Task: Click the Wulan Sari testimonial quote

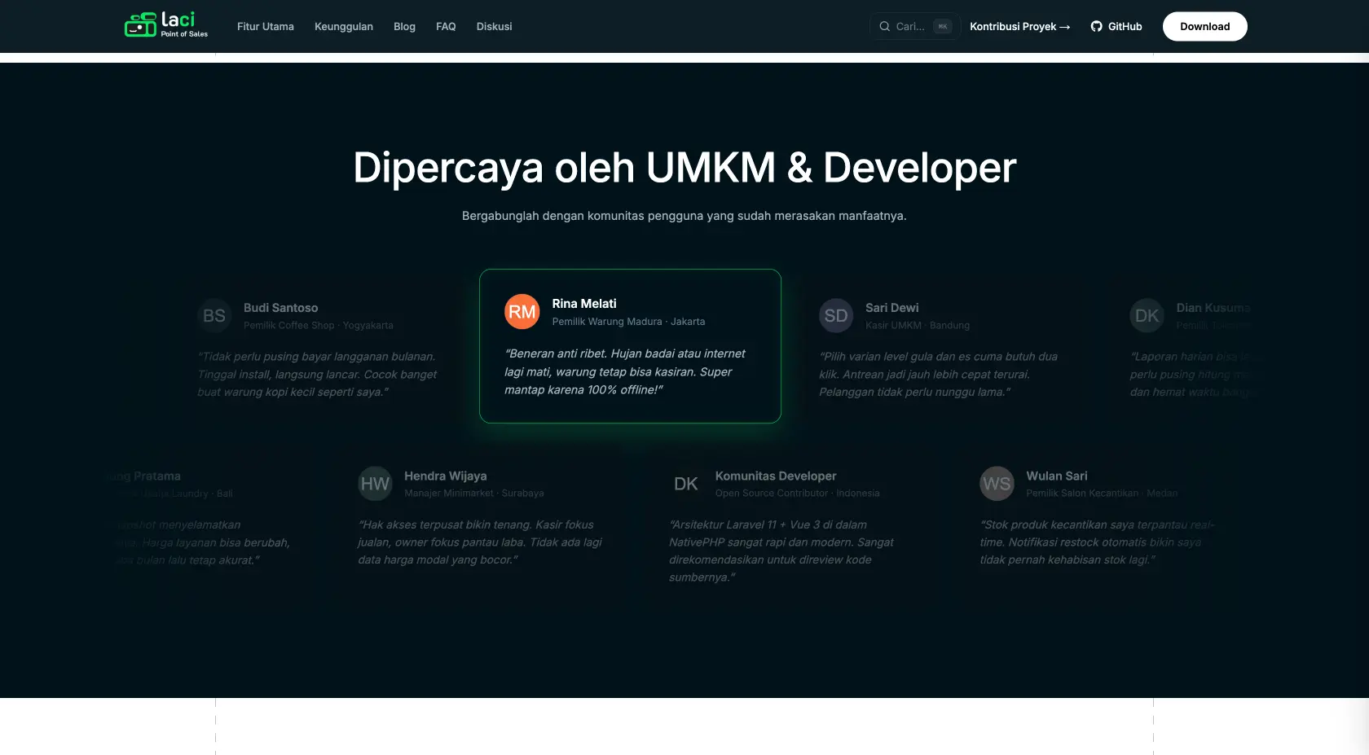Action: click(1097, 542)
